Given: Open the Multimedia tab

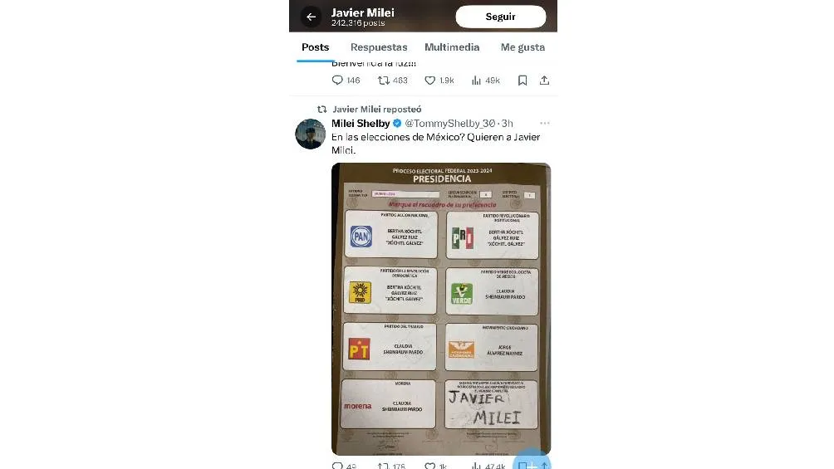Looking at the screenshot, I should tap(452, 47).
